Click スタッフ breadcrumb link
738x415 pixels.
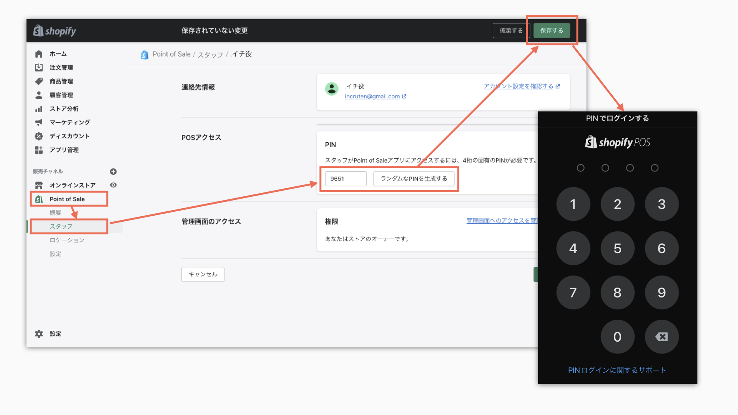pos(210,55)
